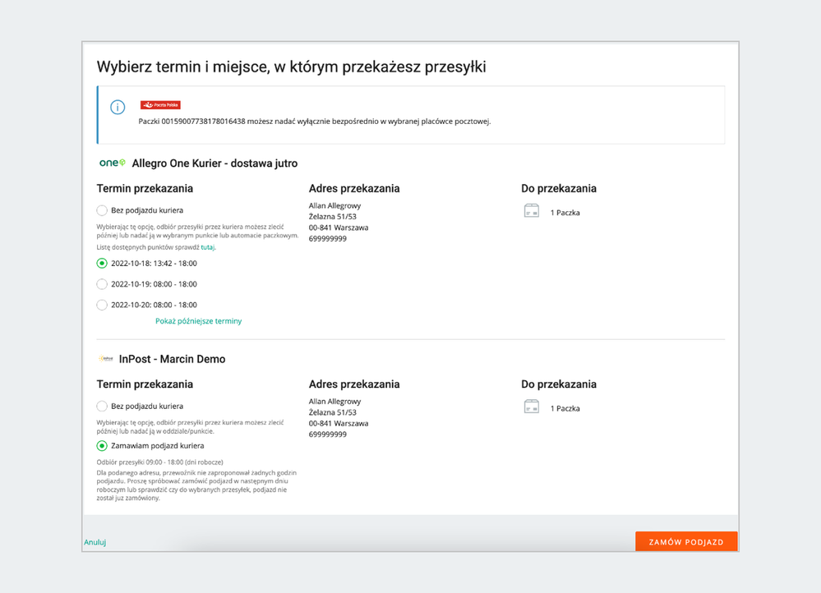
Task: Click the InPost carrier logo
Action: [x=106, y=359]
